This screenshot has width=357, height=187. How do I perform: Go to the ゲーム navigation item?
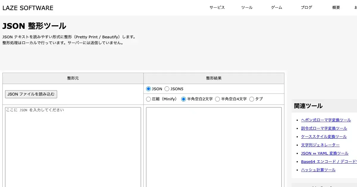[x=276, y=8]
